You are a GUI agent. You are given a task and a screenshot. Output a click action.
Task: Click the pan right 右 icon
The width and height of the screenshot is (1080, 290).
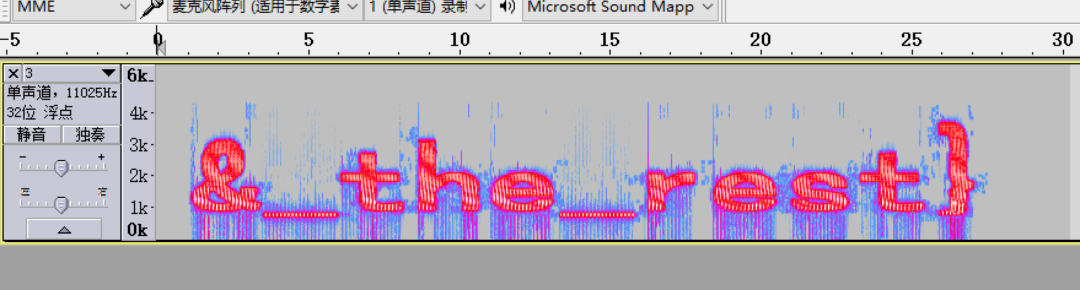(x=102, y=192)
